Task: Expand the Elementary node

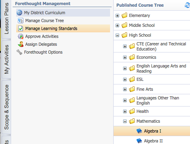Action: pos(117,15)
